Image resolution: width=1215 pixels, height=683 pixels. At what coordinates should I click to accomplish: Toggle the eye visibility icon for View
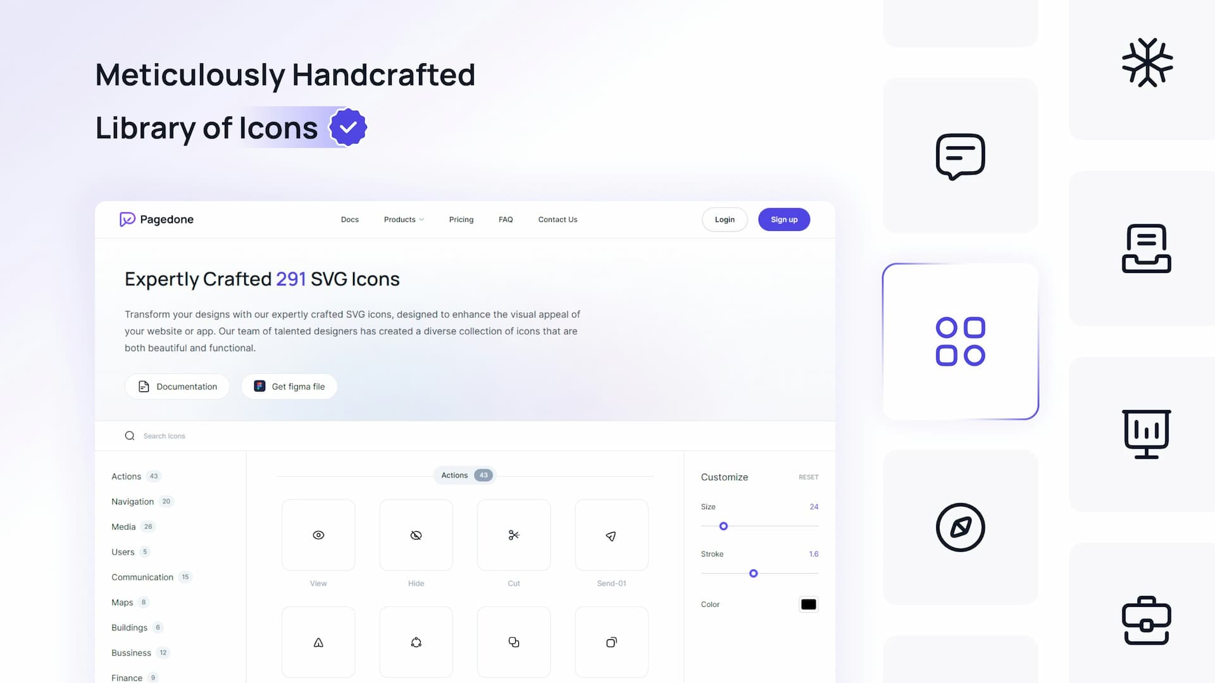[x=318, y=534]
